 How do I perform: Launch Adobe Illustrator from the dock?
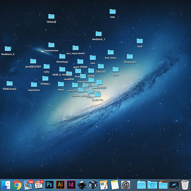[60, 185]
